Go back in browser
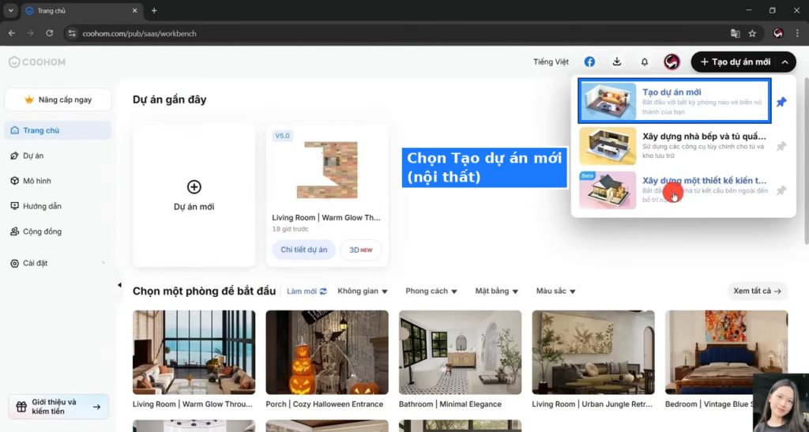The image size is (809, 432). (11, 33)
